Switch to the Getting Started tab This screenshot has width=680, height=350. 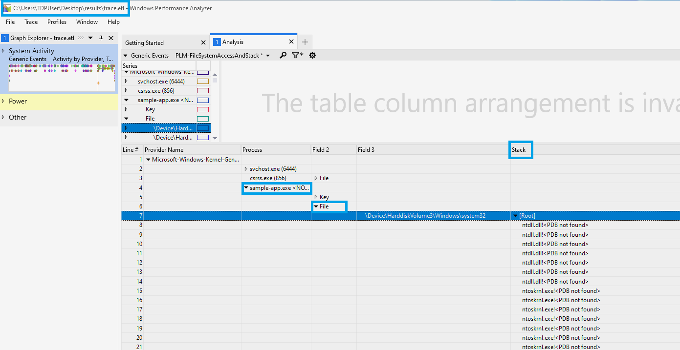145,42
